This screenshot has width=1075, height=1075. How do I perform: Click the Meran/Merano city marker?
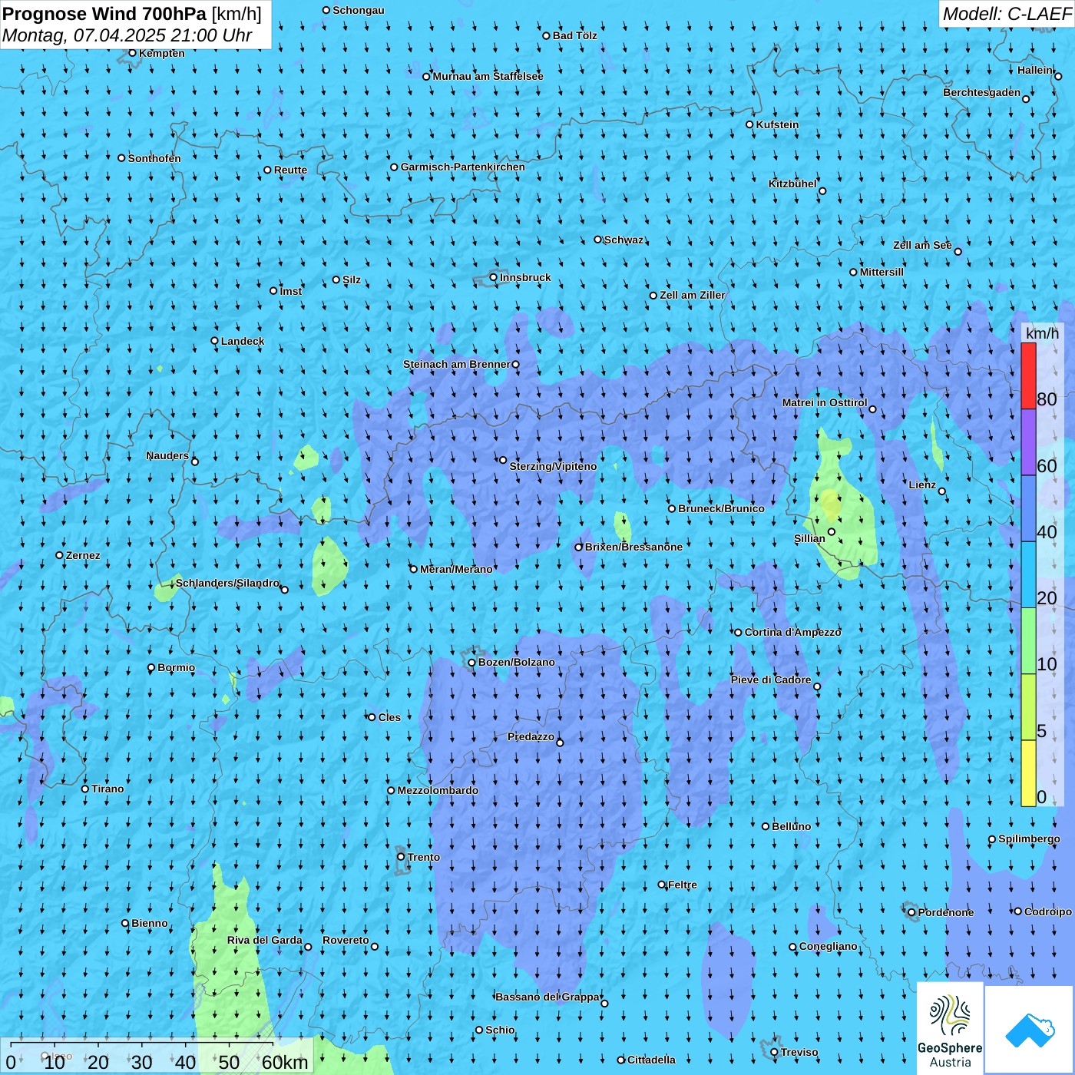click(414, 569)
